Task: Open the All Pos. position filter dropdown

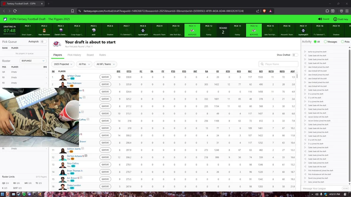Action: pos(84,64)
